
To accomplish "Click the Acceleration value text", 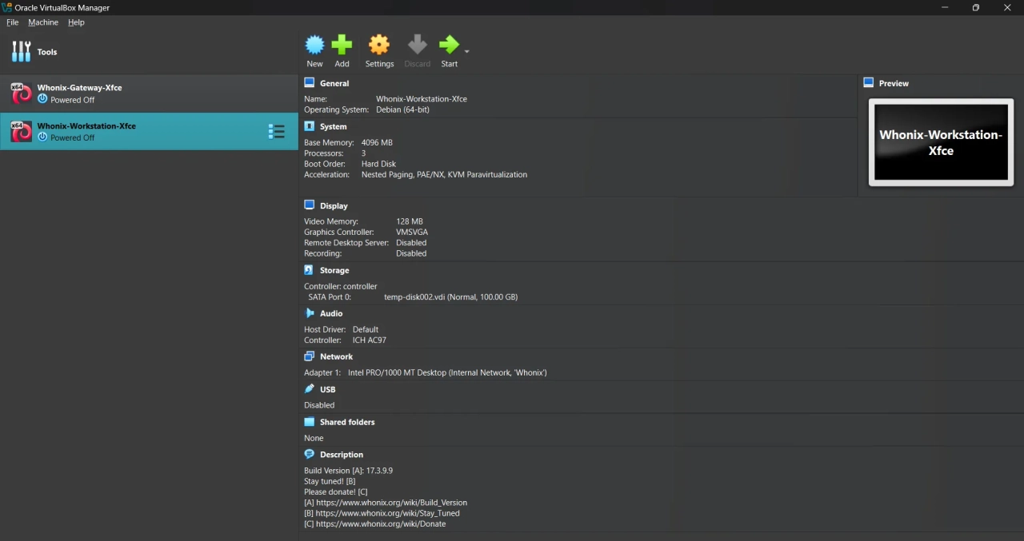I will coord(444,174).
